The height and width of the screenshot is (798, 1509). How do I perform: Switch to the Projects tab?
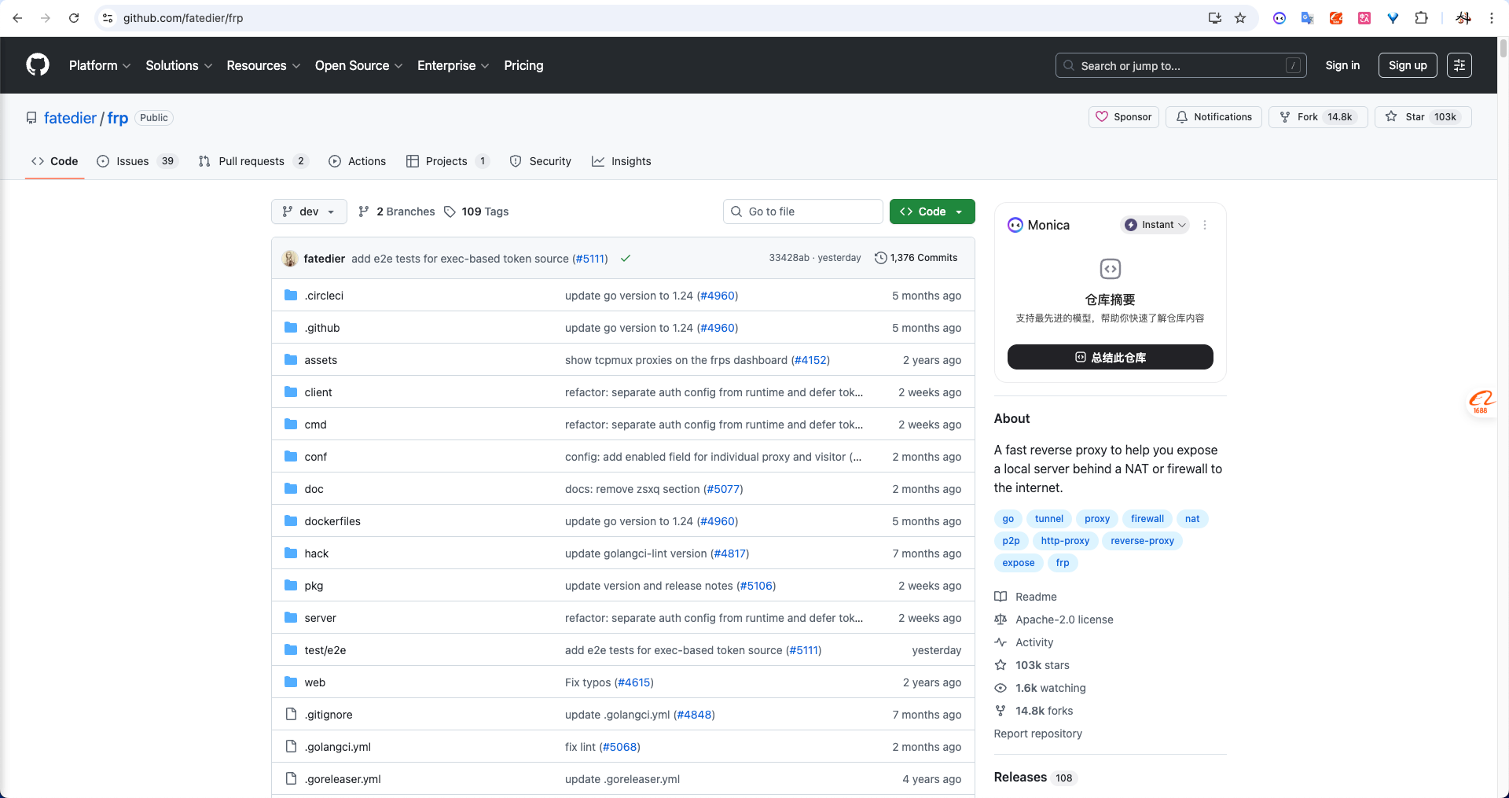(x=448, y=161)
